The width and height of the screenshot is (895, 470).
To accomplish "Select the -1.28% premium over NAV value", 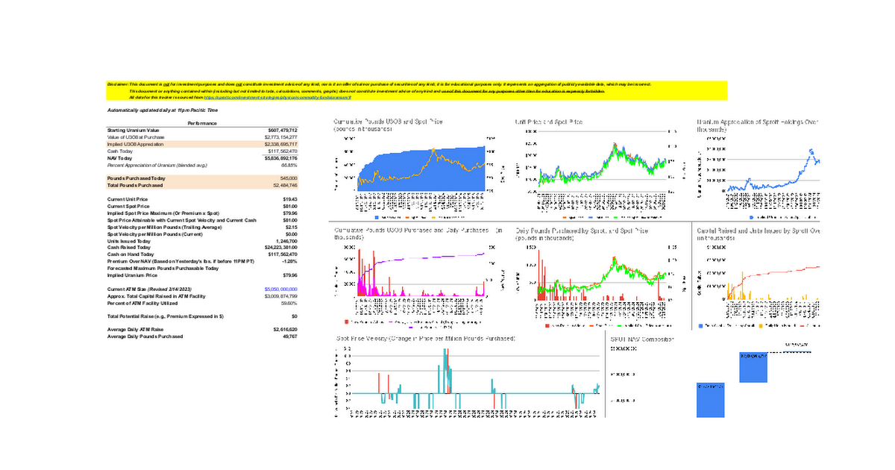I will [290, 262].
